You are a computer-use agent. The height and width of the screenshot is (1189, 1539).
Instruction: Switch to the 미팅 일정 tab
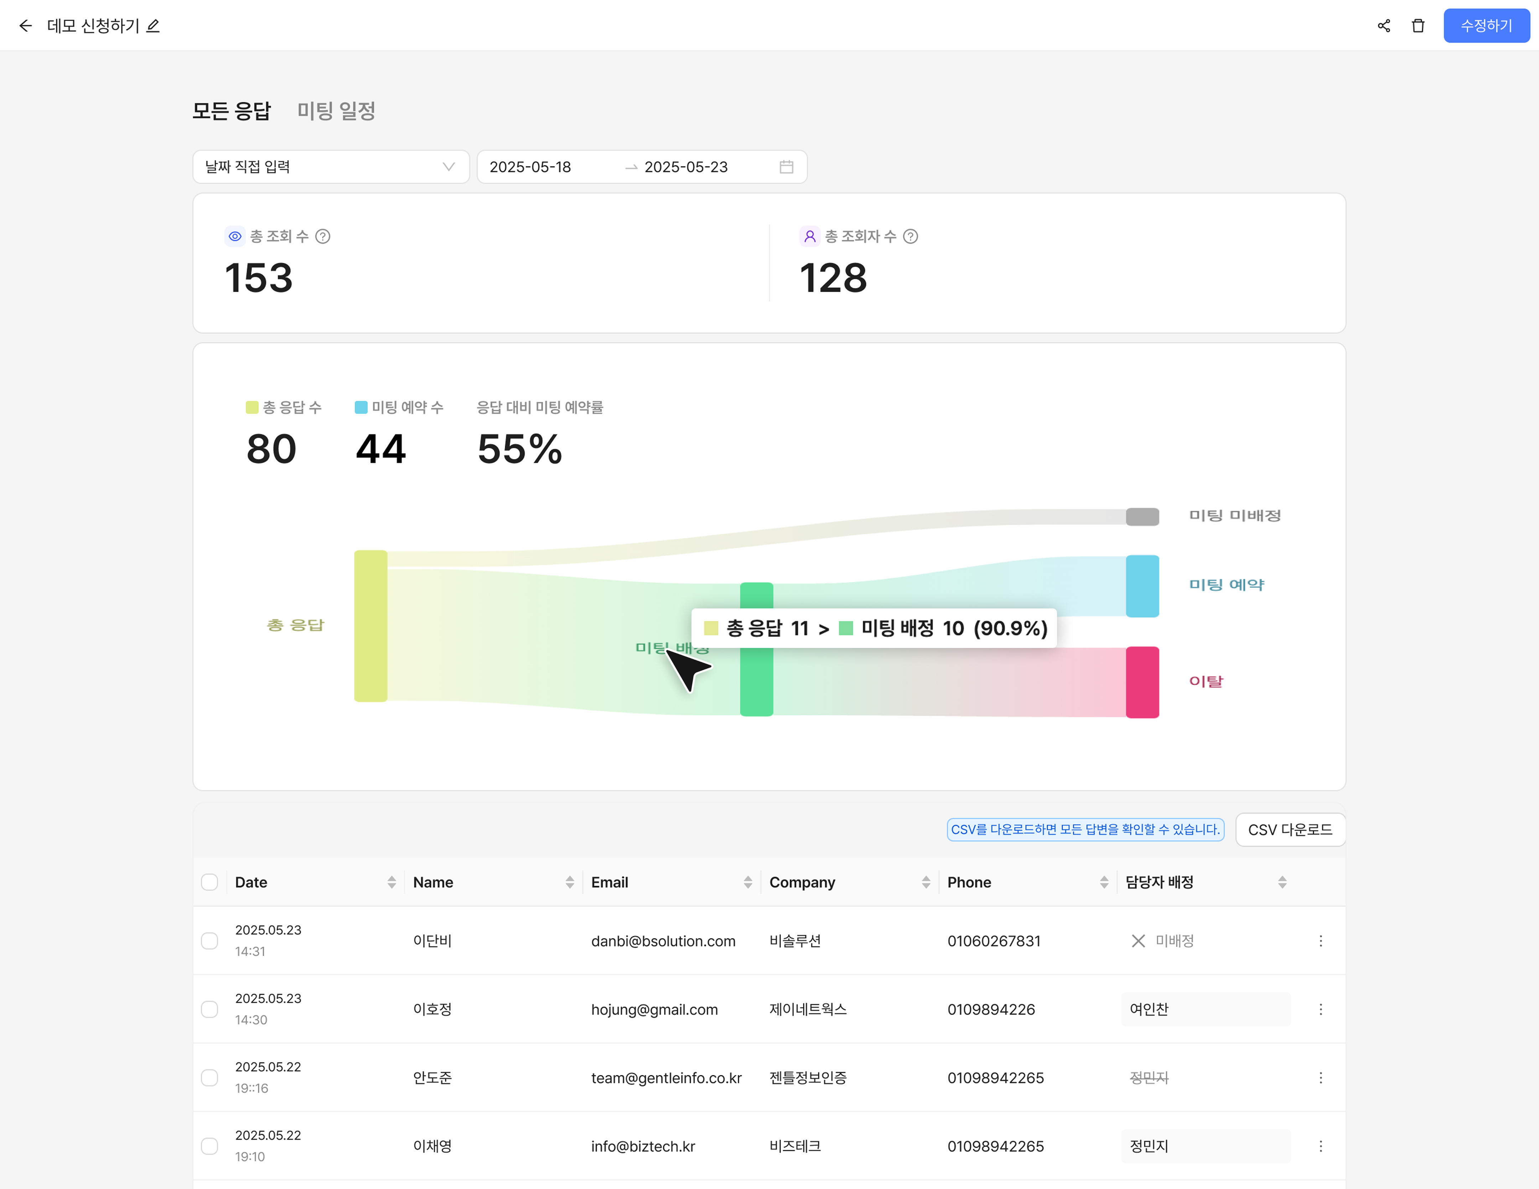(x=336, y=110)
